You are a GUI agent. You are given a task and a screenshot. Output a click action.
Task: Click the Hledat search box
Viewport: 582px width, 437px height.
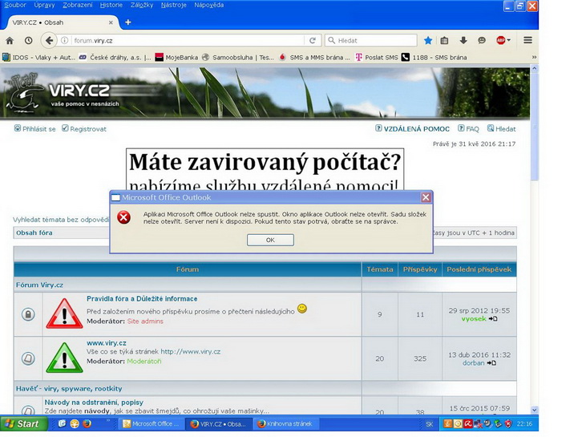[x=371, y=40]
